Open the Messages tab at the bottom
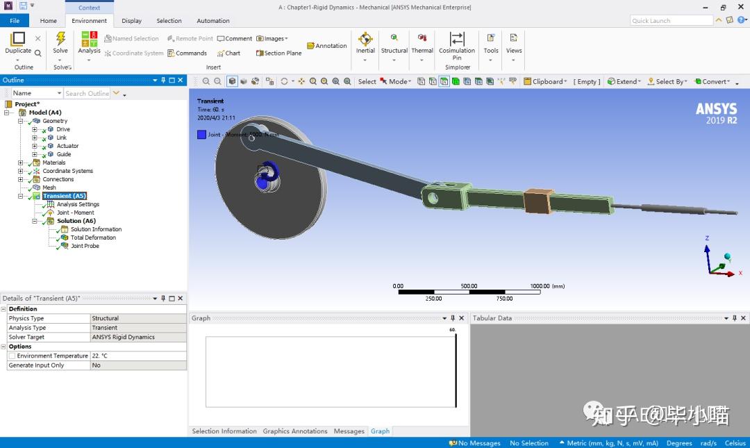 (x=349, y=431)
